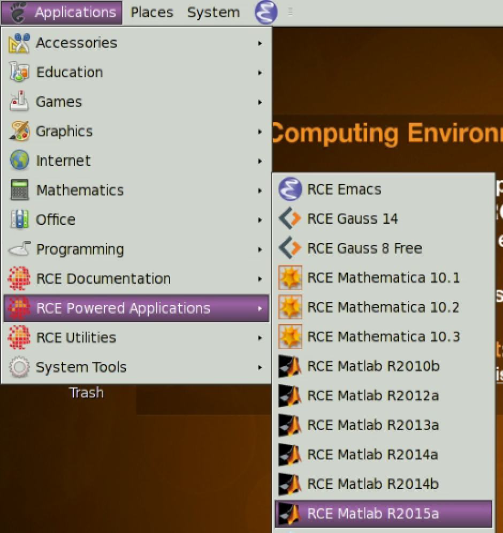This screenshot has width=503, height=533.
Task: Click the RCE Utilities icon
Action: pos(19,338)
